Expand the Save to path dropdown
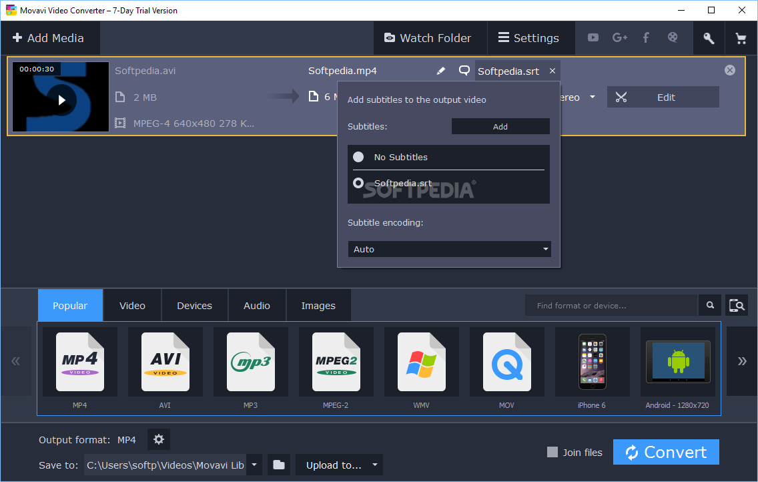The image size is (758, 482). [254, 465]
